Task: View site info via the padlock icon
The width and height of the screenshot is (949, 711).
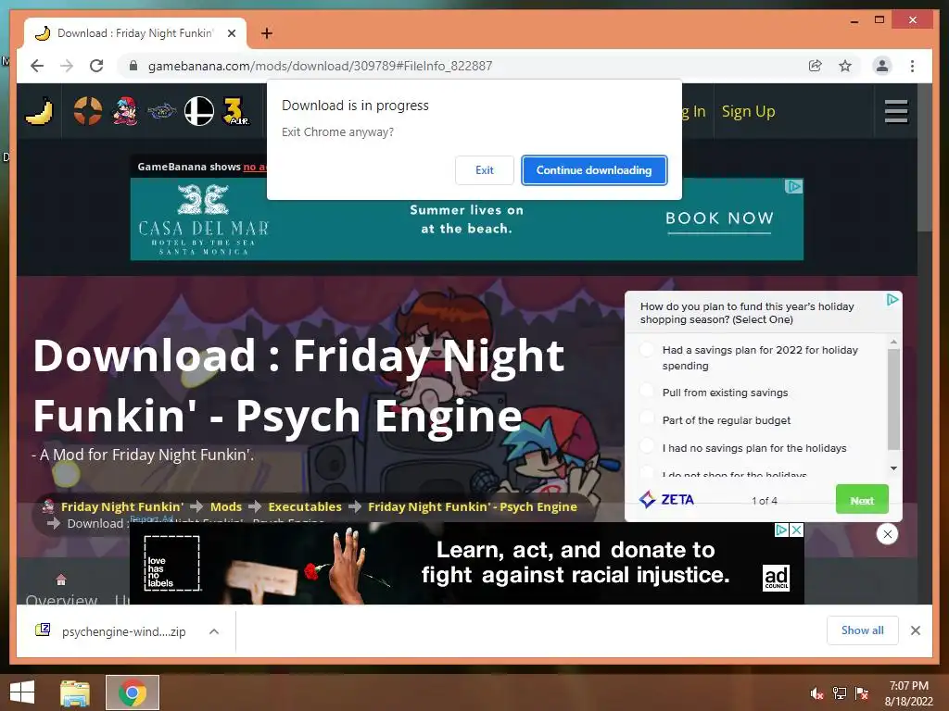Action: tap(133, 66)
